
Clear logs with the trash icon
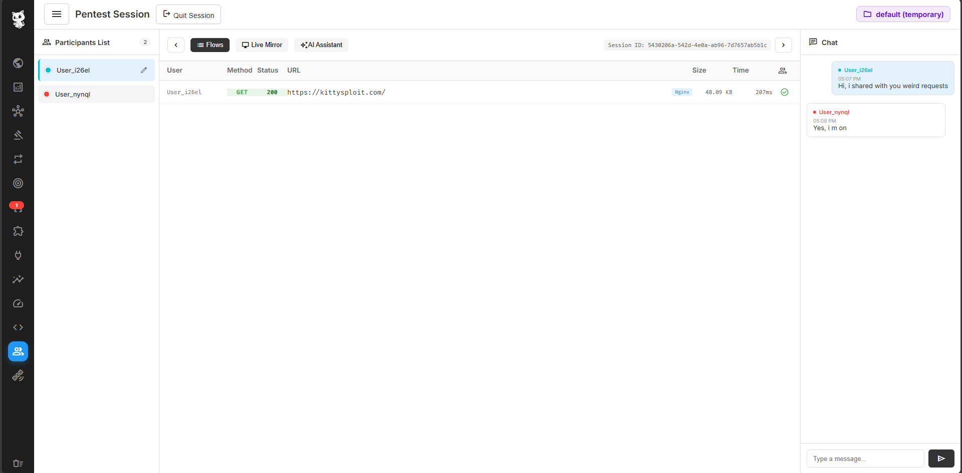(x=18, y=463)
